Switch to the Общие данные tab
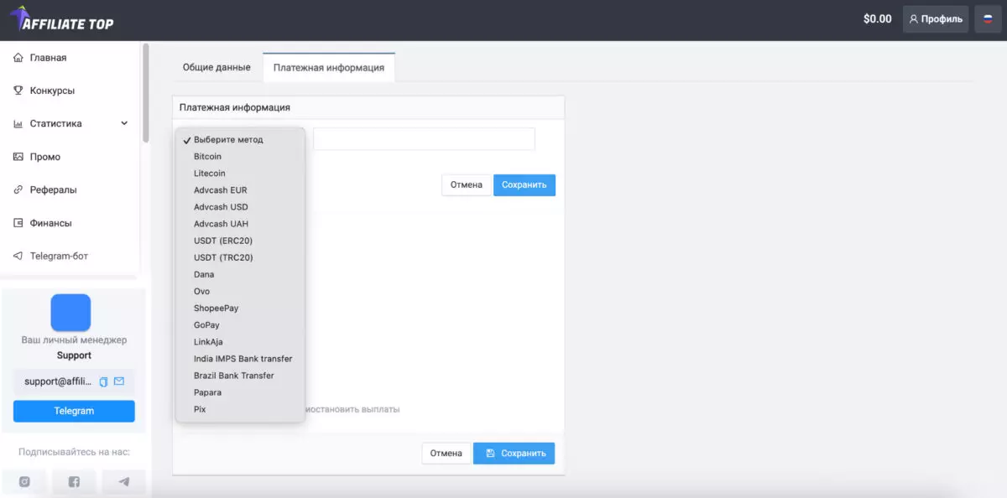 point(217,67)
